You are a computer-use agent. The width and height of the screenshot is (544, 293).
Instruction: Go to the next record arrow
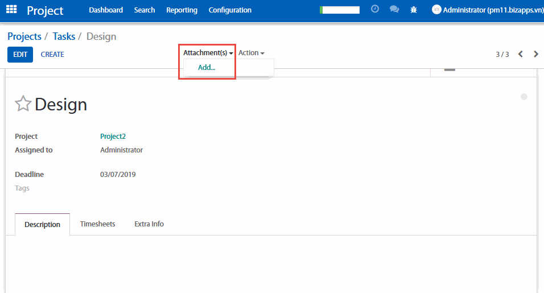coord(535,54)
